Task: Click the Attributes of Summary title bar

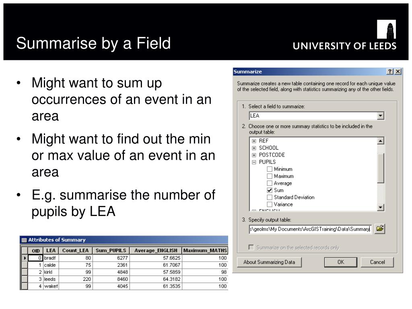Action: coord(124,240)
